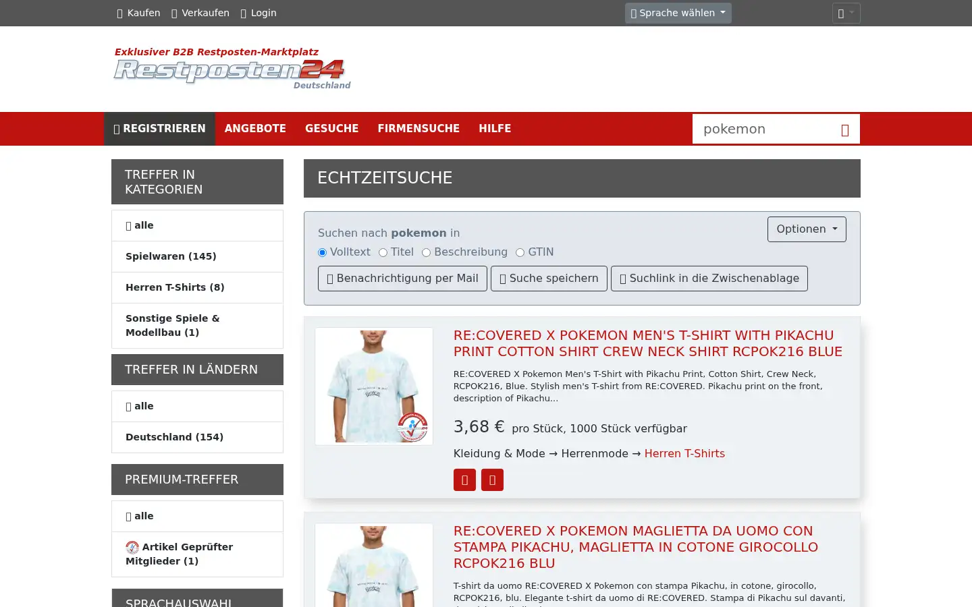Select the Volltext radio button
The image size is (972, 607).
click(322, 252)
